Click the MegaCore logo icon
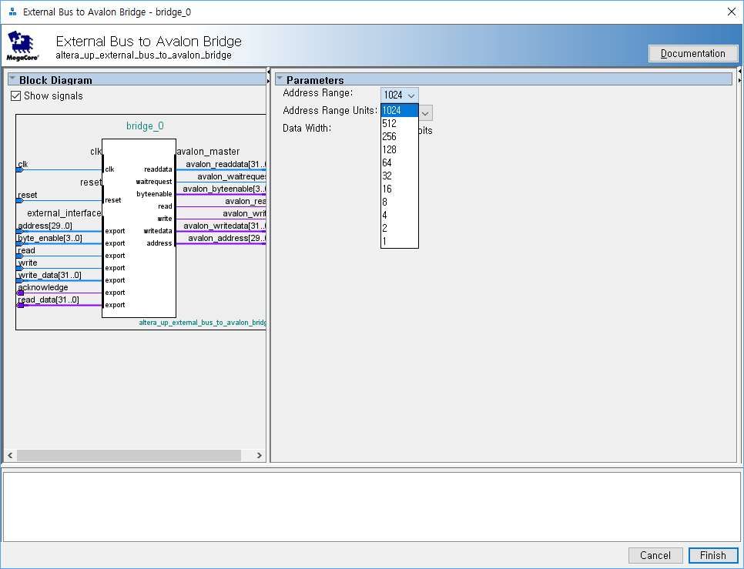This screenshot has width=744, height=569. click(23, 45)
